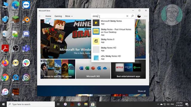
Task: Open File Explorer from taskbar
Action: 86,104
